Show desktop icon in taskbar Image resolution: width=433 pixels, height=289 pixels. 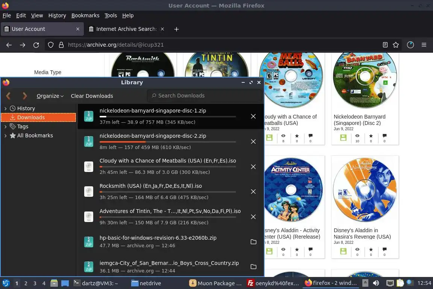click(x=65, y=283)
